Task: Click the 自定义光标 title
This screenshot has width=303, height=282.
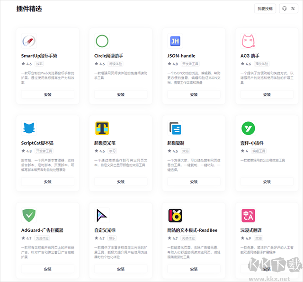Action: [105, 230]
